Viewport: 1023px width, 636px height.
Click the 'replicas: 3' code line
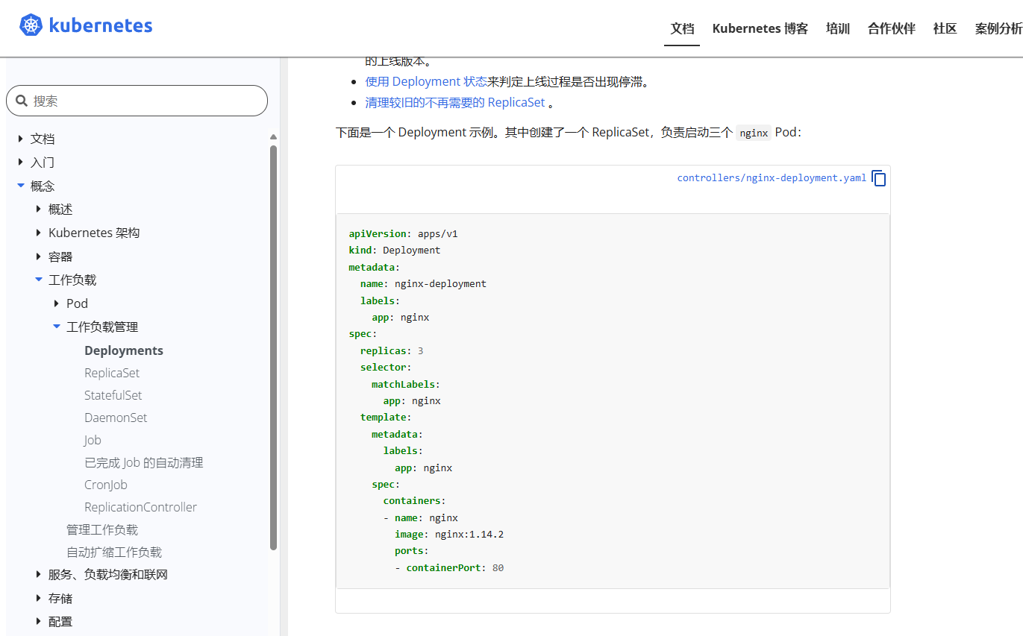tap(392, 350)
